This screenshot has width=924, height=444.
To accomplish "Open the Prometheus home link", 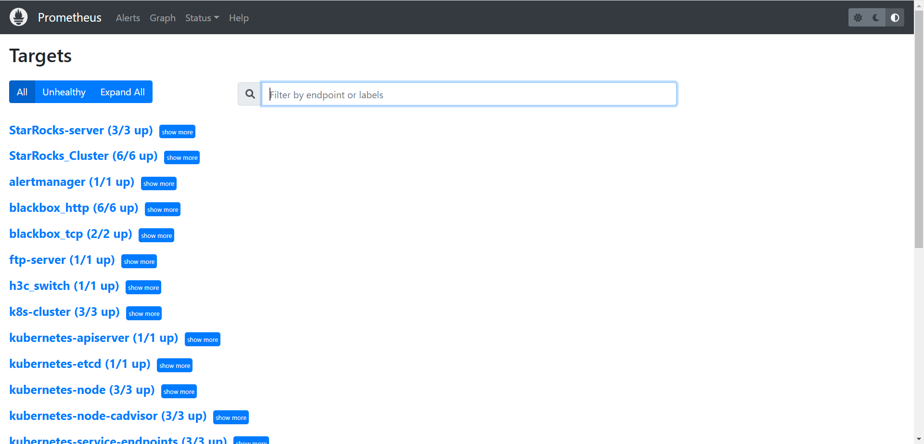I will (70, 18).
